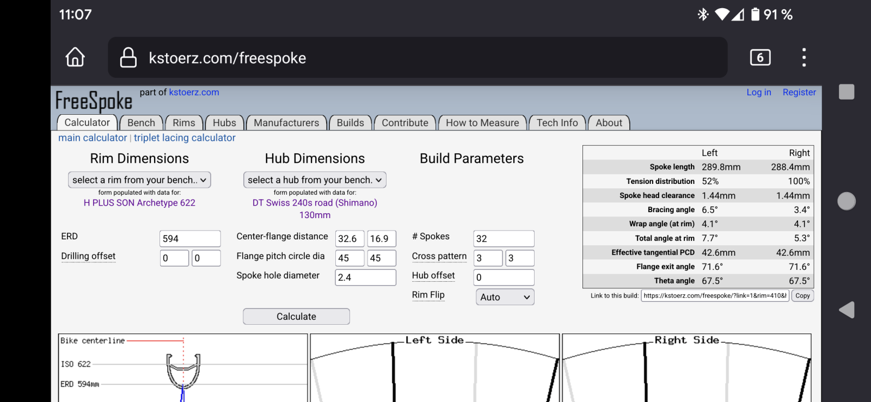Click the Spoke hole diameter field
The width and height of the screenshot is (871, 402).
click(x=365, y=277)
